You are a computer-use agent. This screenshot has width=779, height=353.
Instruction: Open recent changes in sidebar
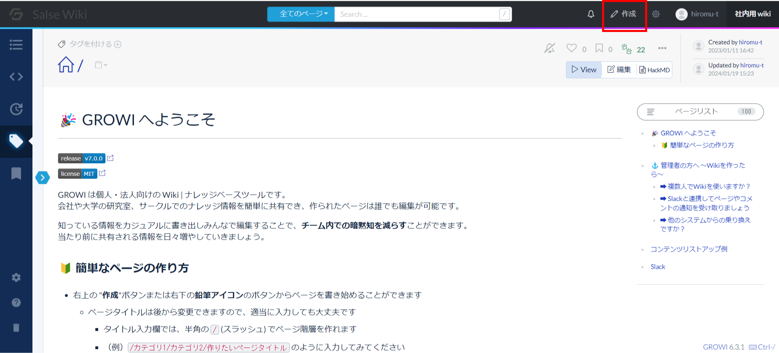pos(16,109)
